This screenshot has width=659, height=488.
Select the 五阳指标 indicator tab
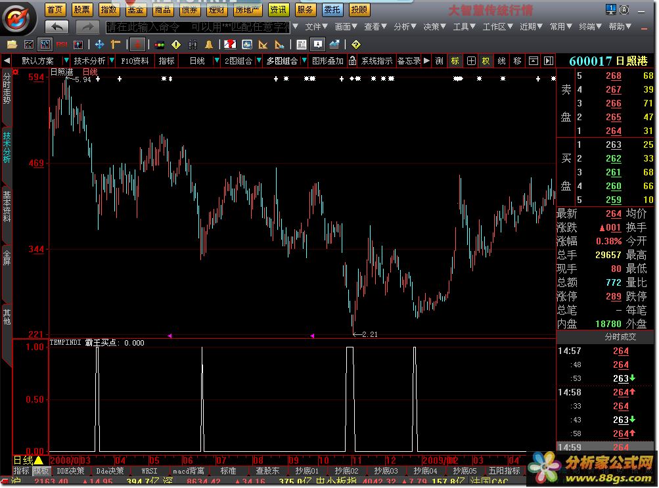pyautogui.click(x=505, y=471)
